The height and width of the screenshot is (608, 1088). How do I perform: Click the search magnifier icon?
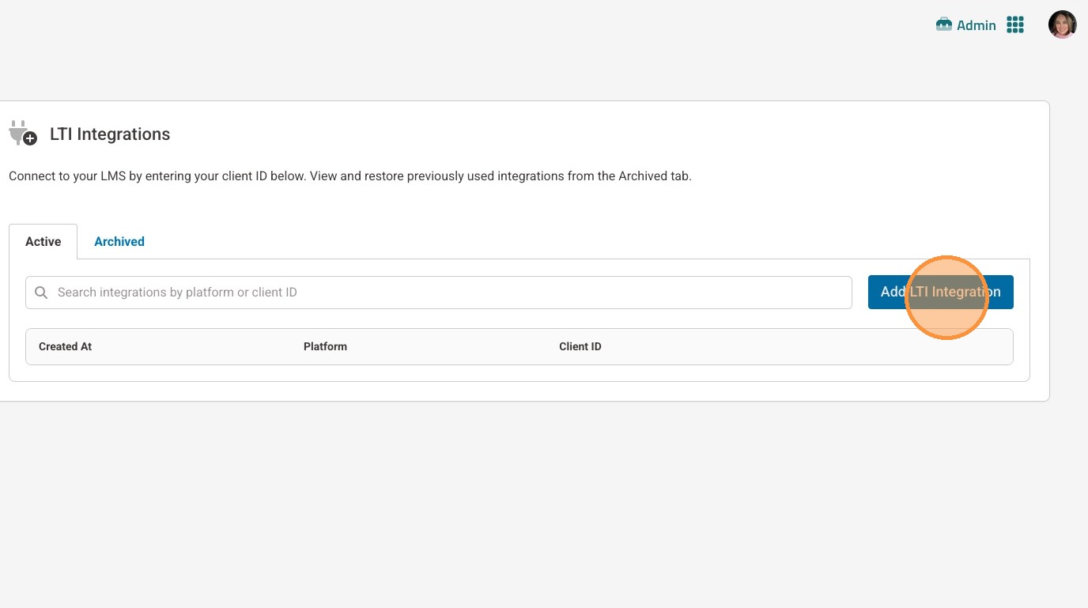tap(41, 293)
